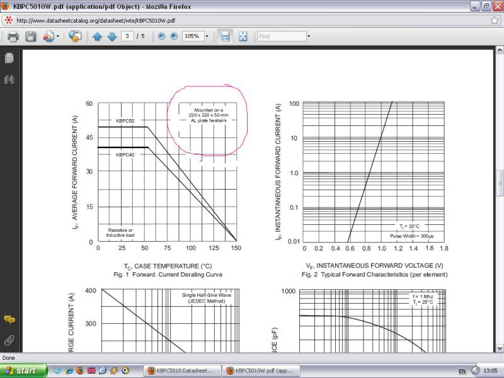
Task: Launch Firefox from quick launch
Action: (81, 370)
